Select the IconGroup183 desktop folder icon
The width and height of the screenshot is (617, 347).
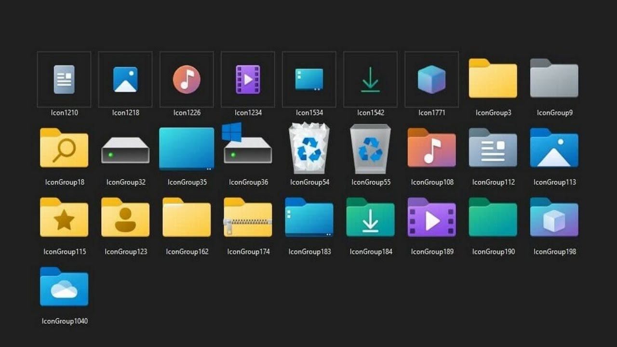pyautogui.click(x=309, y=217)
